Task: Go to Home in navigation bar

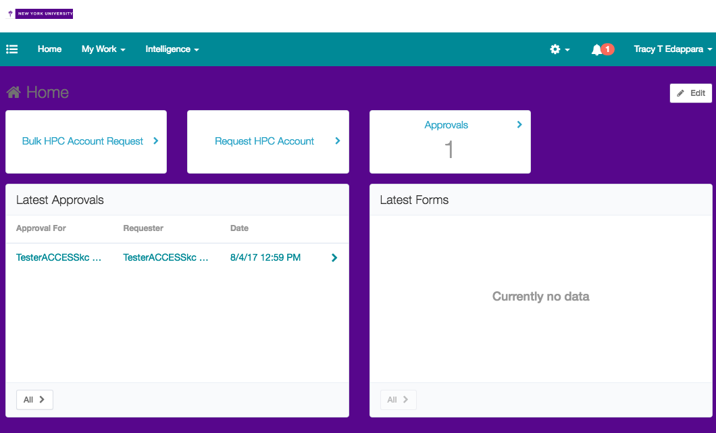Action: coord(49,49)
